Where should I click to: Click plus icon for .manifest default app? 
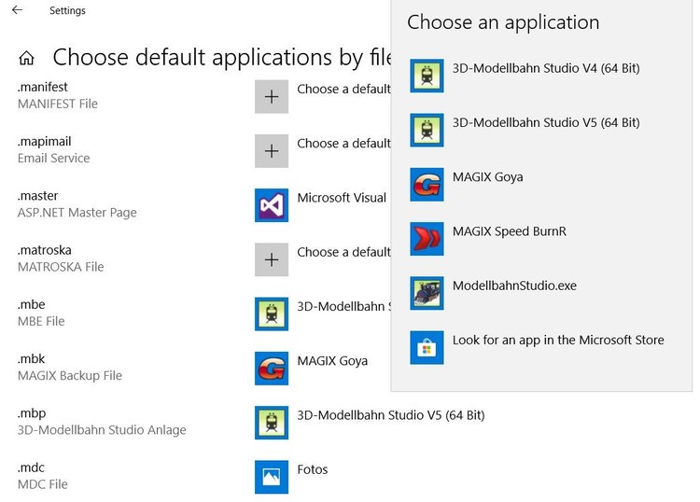(272, 96)
